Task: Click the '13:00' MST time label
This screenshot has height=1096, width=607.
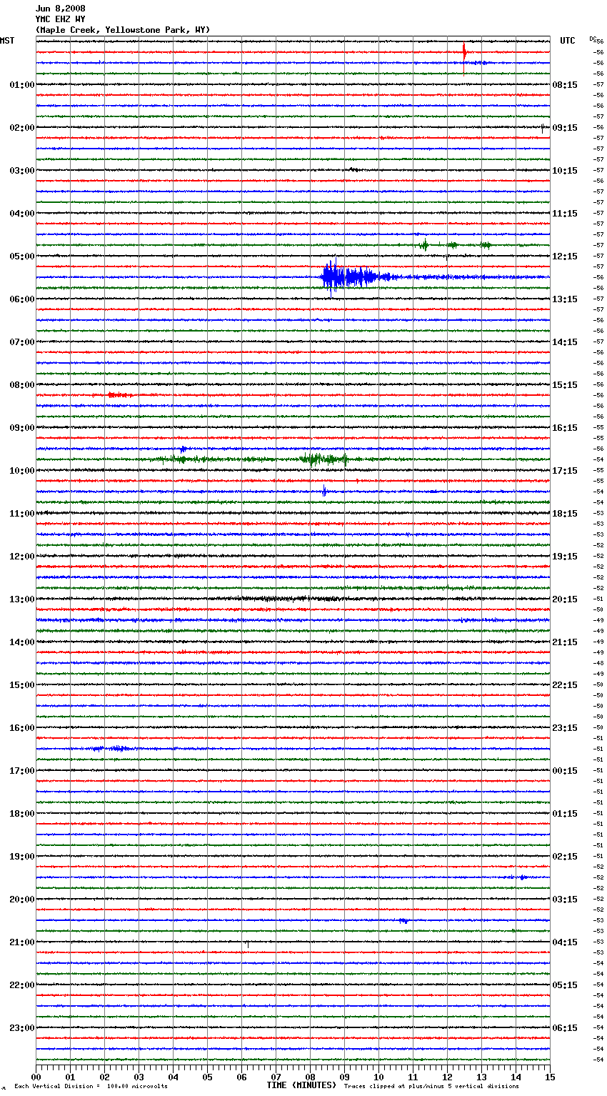Action: coord(22,599)
